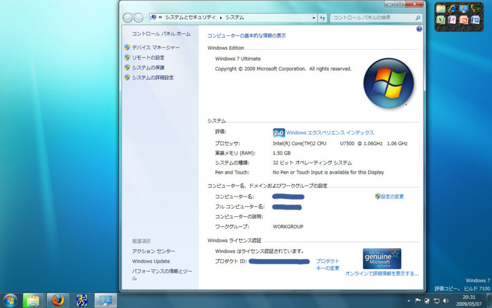
Task: Click Control Panel taskbar button
Action: [x=106, y=301]
